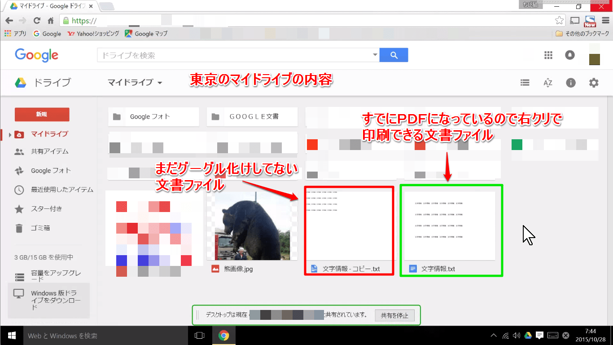Expand the マイドライブ tree arrow
The height and width of the screenshot is (345, 613).
click(x=10, y=134)
